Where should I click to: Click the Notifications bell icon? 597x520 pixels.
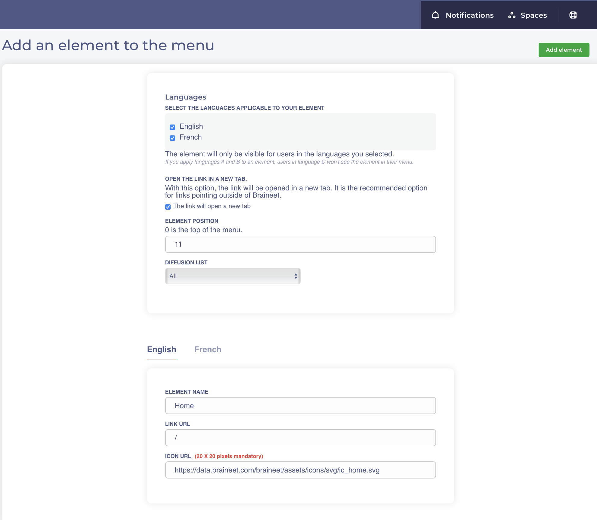coord(435,15)
